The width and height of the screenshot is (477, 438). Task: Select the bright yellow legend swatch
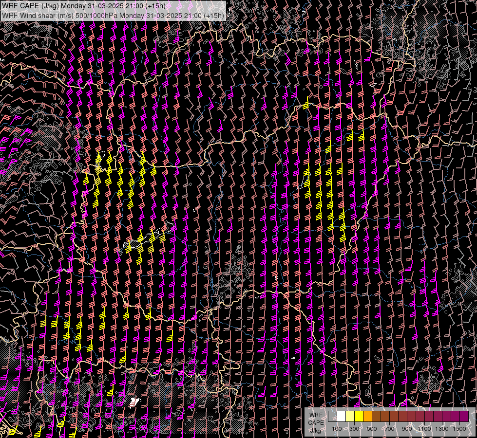[x=359, y=417]
